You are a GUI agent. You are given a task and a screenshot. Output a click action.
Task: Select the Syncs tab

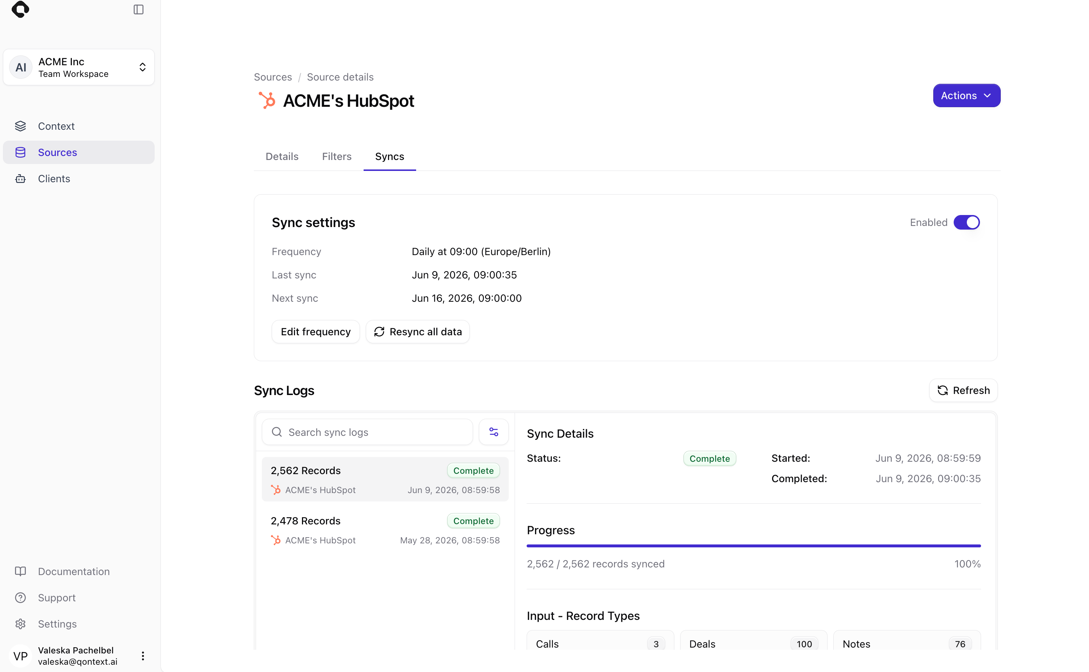point(390,156)
